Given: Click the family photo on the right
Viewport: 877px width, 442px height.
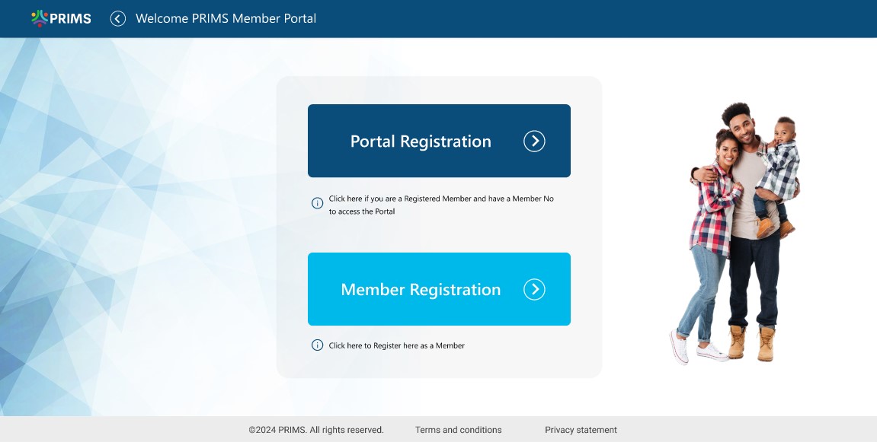Looking at the screenshot, I should pos(735,236).
